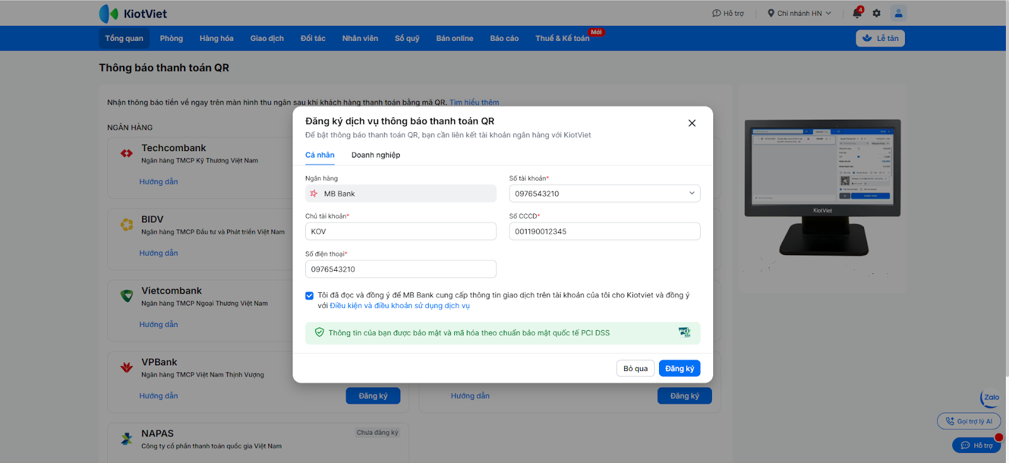Click Đăng ký button on the VPBank card
1009x463 pixels.
coord(373,396)
